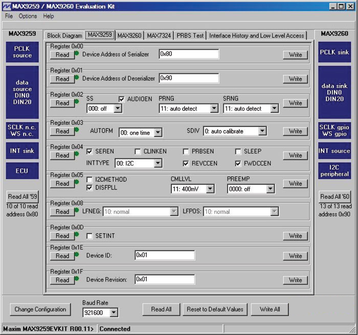
Task: Switch to the MAX7324 tab
Action: click(x=159, y=36)
